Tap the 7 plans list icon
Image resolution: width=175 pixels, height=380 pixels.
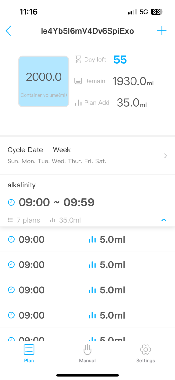pos(10,220)
